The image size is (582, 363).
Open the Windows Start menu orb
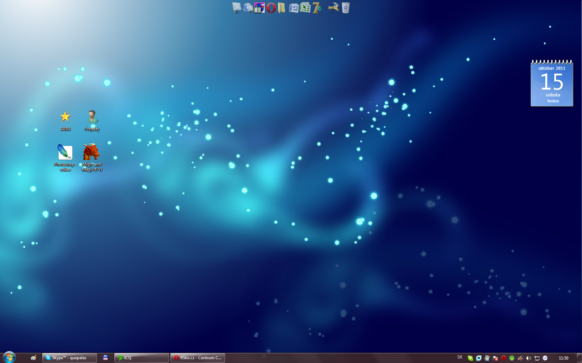point(9,357)
